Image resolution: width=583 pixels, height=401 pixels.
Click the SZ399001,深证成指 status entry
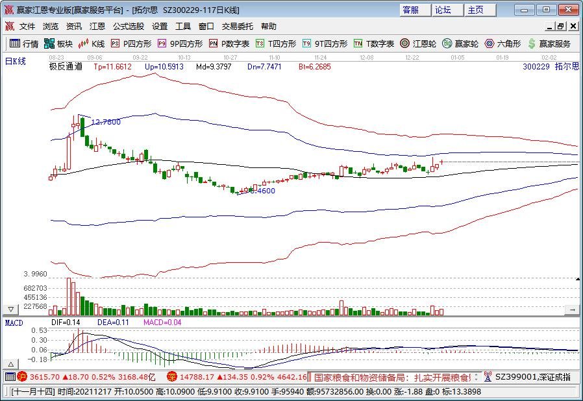533,377
